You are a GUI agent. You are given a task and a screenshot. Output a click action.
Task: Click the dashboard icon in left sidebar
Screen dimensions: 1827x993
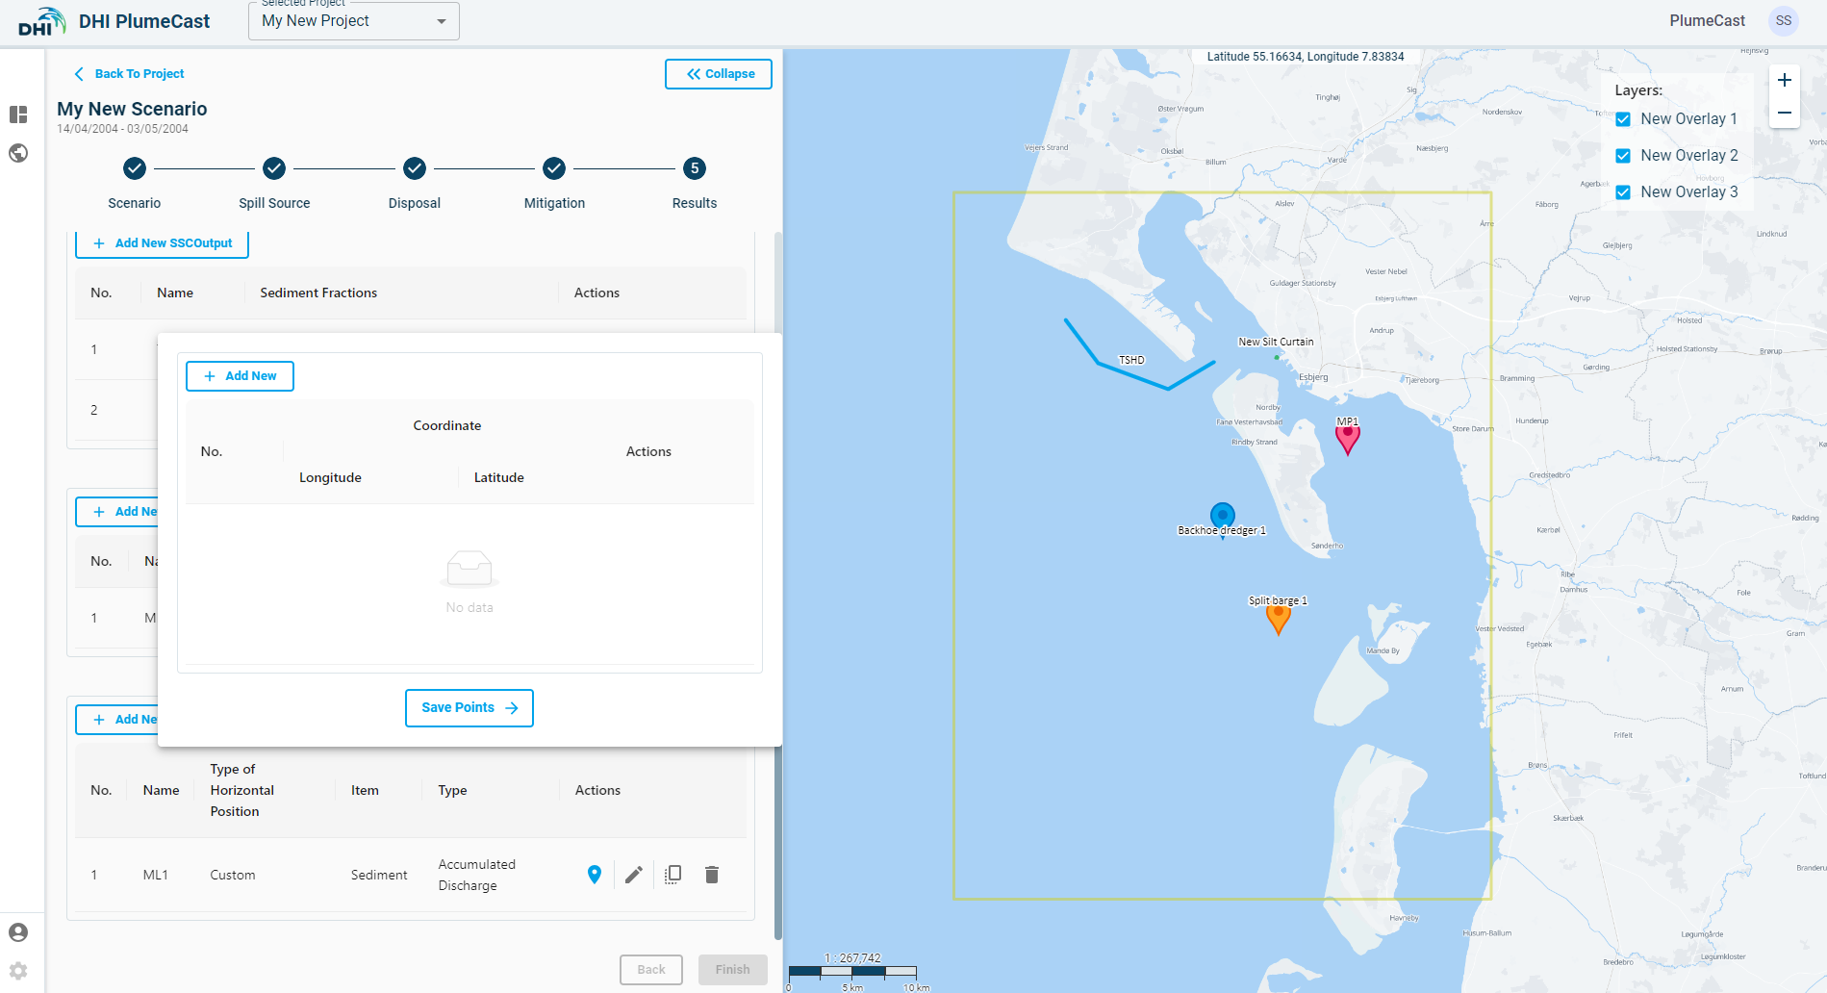18,115
